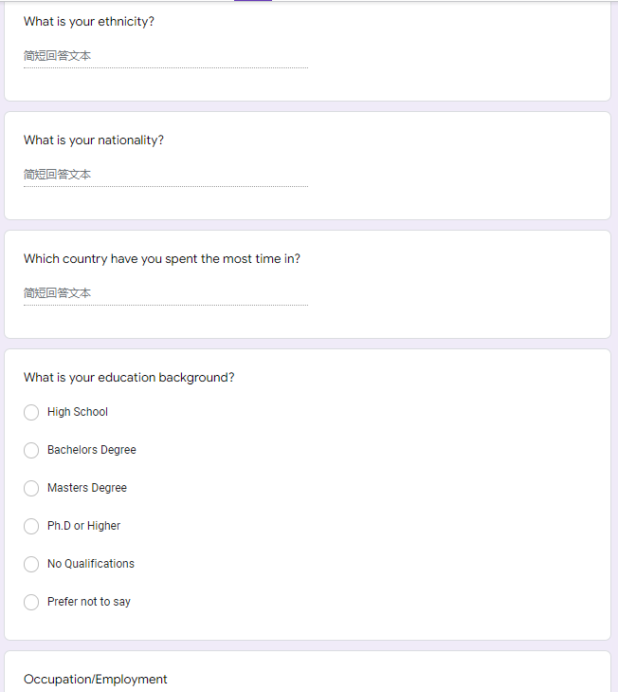
Task: Activate the country short answer text field
Action: pyautogui.click(x=166, y=293)
